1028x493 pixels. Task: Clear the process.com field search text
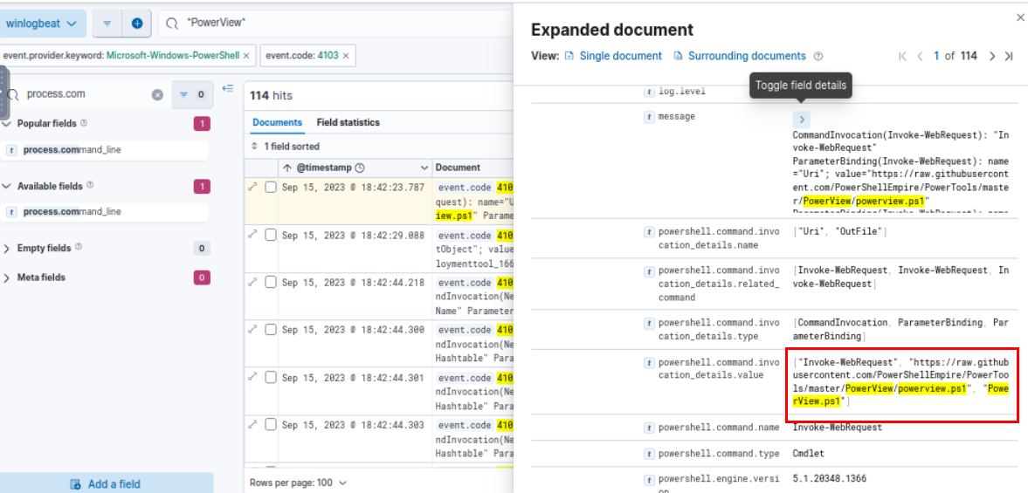(x=157, y=94)
